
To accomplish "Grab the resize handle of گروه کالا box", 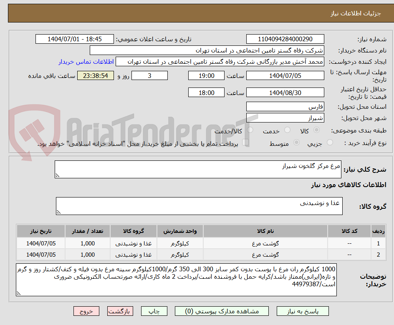I will [58, 212].
